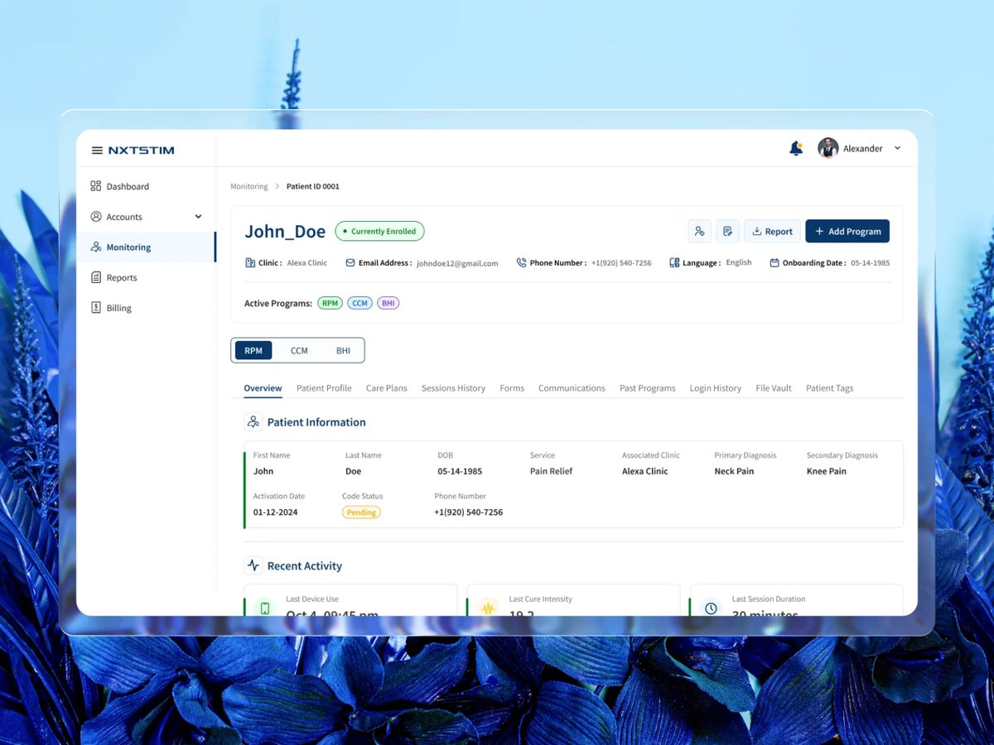Click the assign user icon button
The height and width of the screenshot is (745, 994).
click(x=700, y=232)
